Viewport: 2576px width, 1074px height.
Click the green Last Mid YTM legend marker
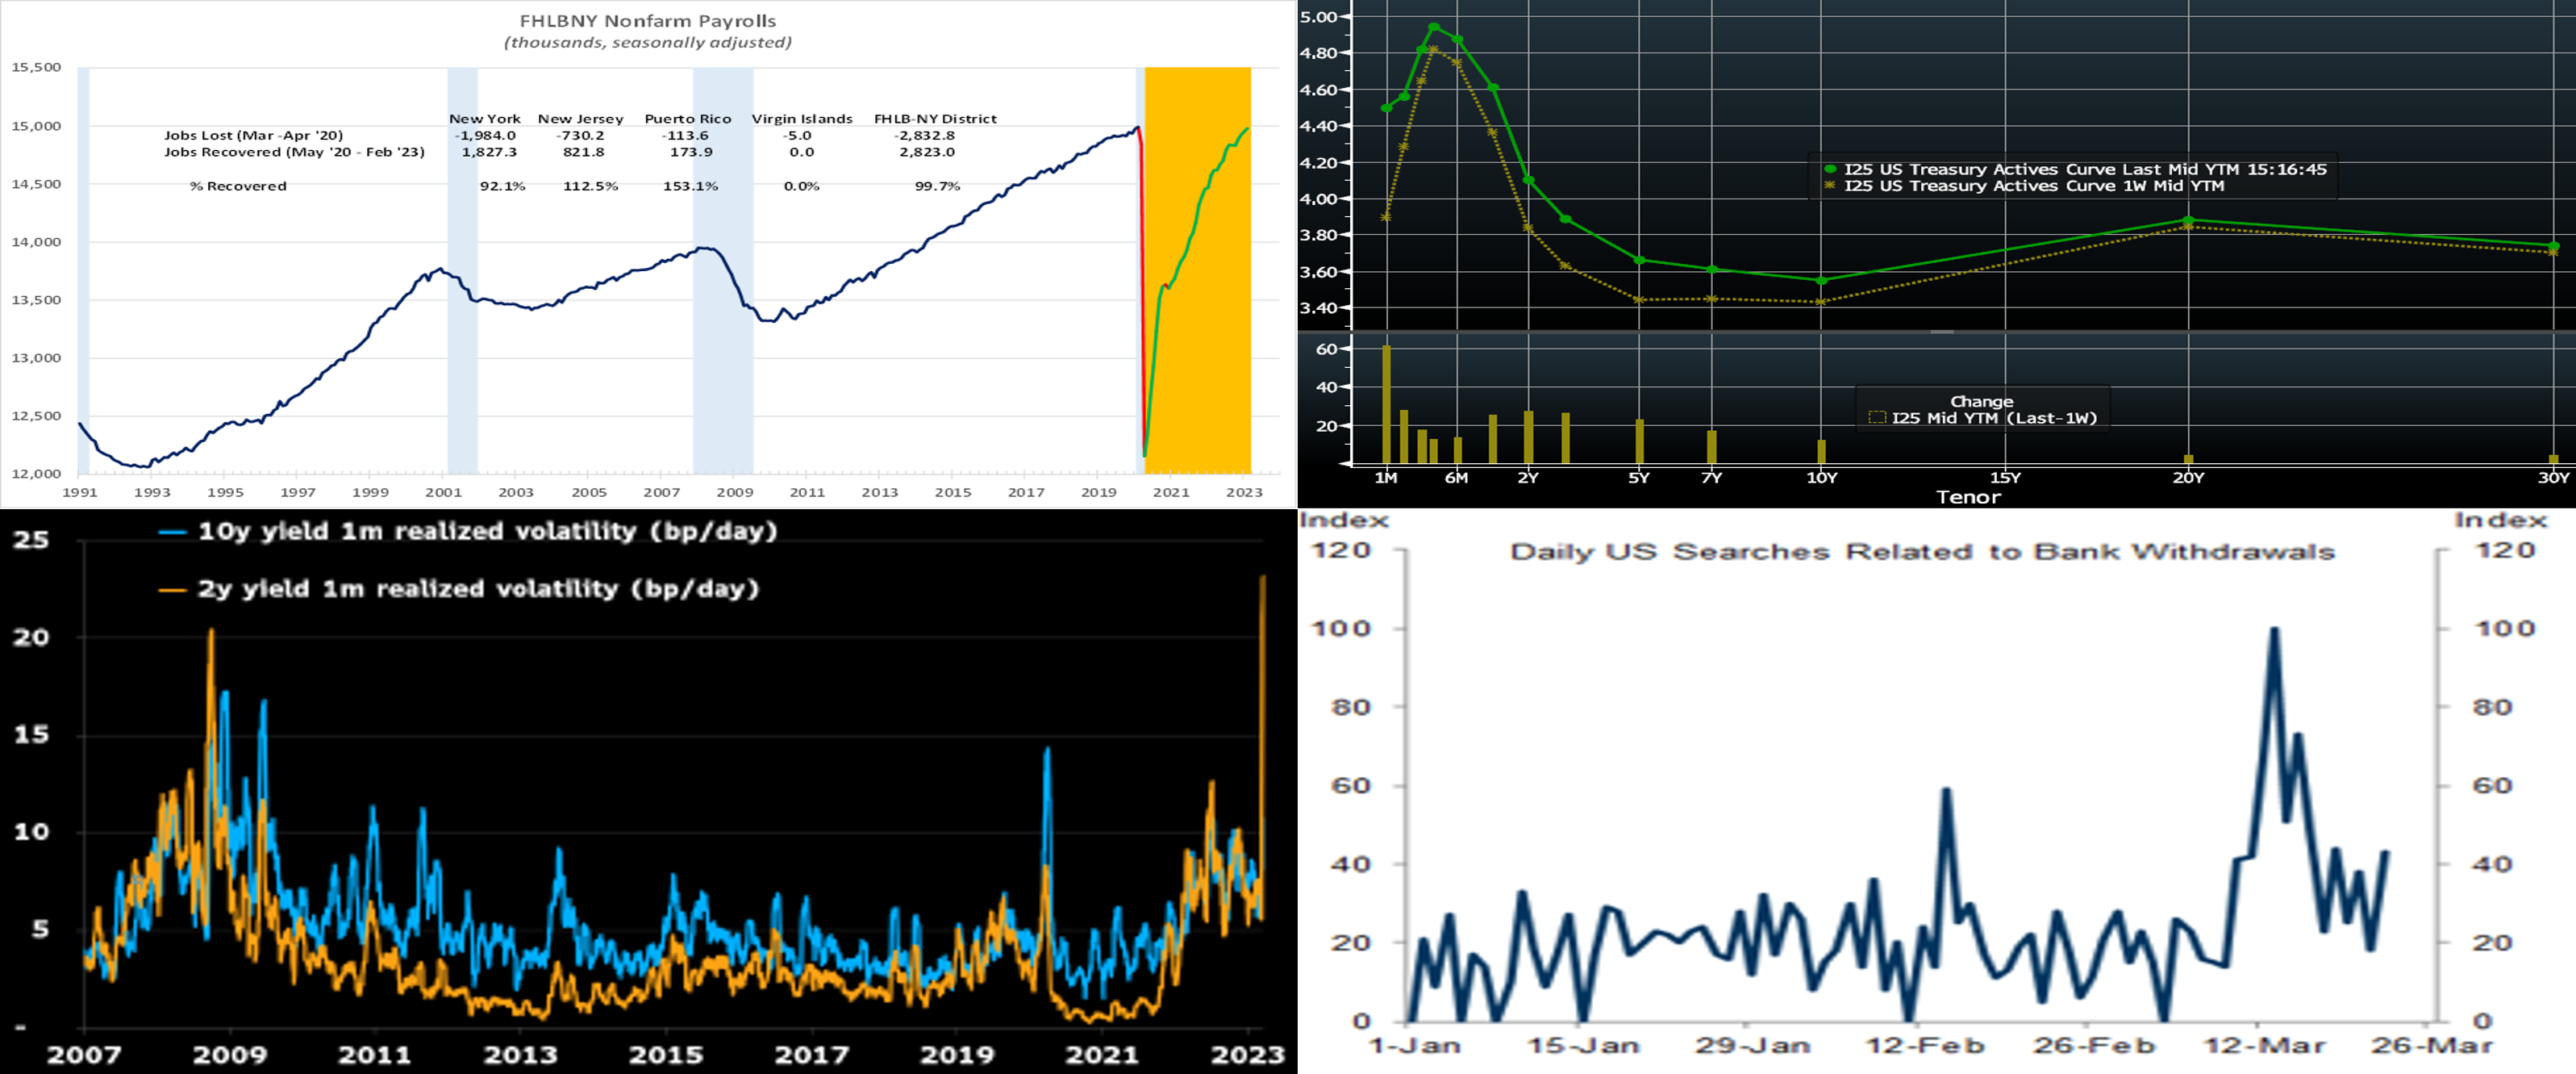click(1831, 169)
